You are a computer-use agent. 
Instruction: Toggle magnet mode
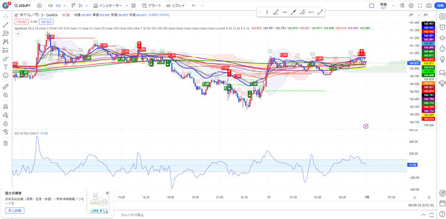tap(6, 107)
